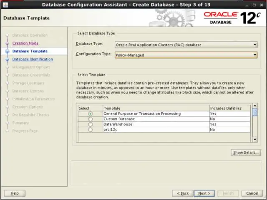
Task: Click 'No' datafiles cell for Custom Database
Action: coord(230,119)
